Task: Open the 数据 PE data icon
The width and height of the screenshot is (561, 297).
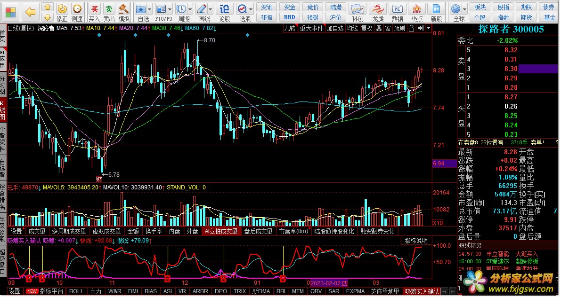Action: point(397,13)
